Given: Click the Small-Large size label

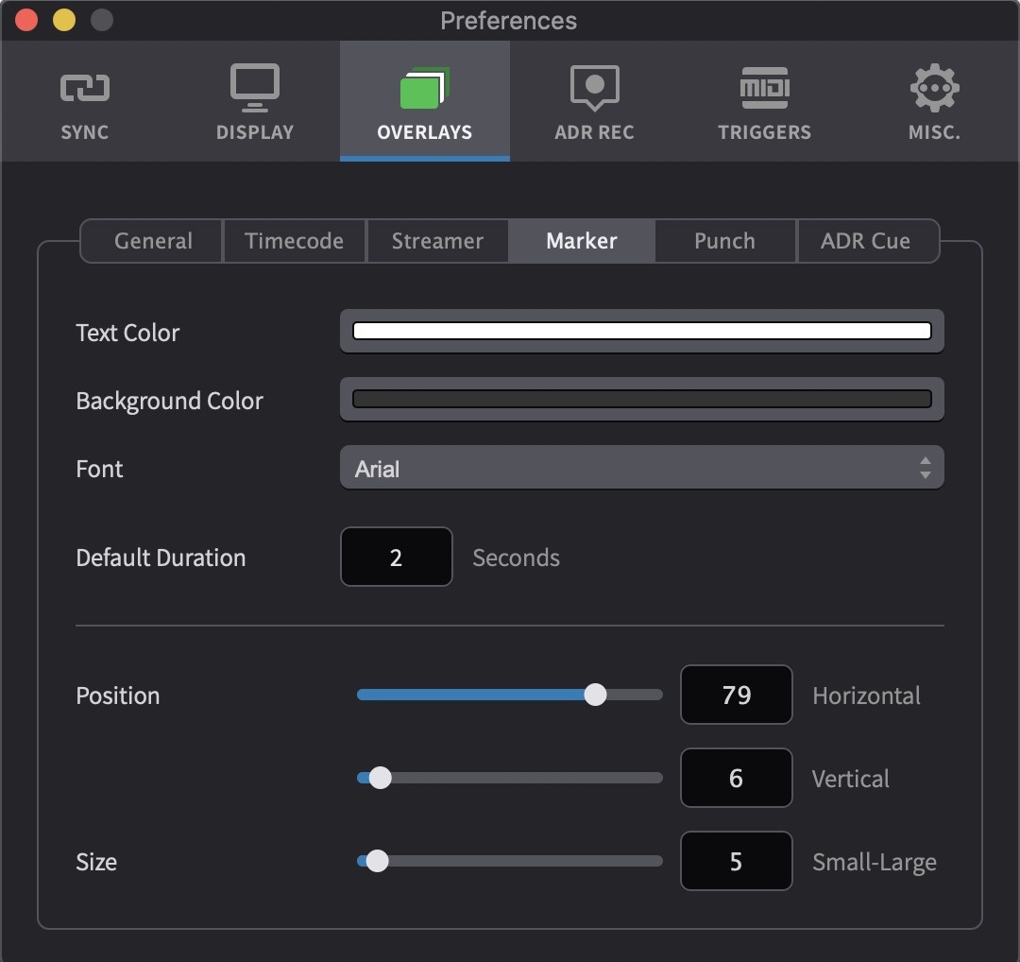Looking at the screenshot, I should (x=875, y=863).
